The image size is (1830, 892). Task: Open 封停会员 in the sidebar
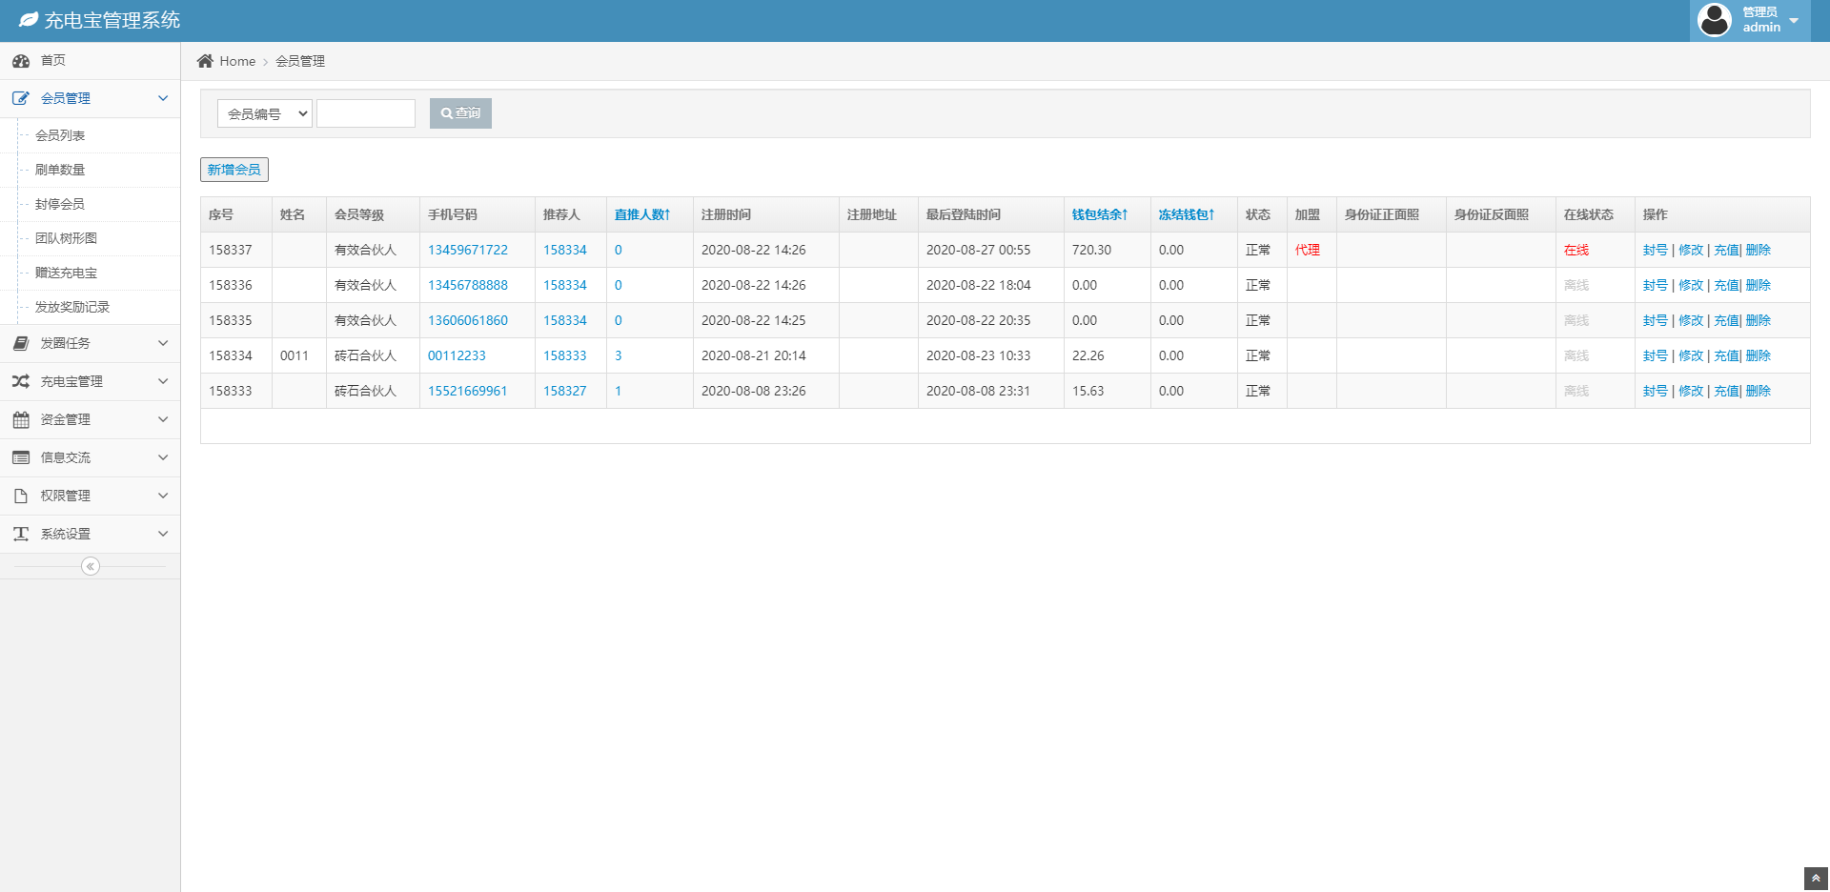(x=60, y=204)
